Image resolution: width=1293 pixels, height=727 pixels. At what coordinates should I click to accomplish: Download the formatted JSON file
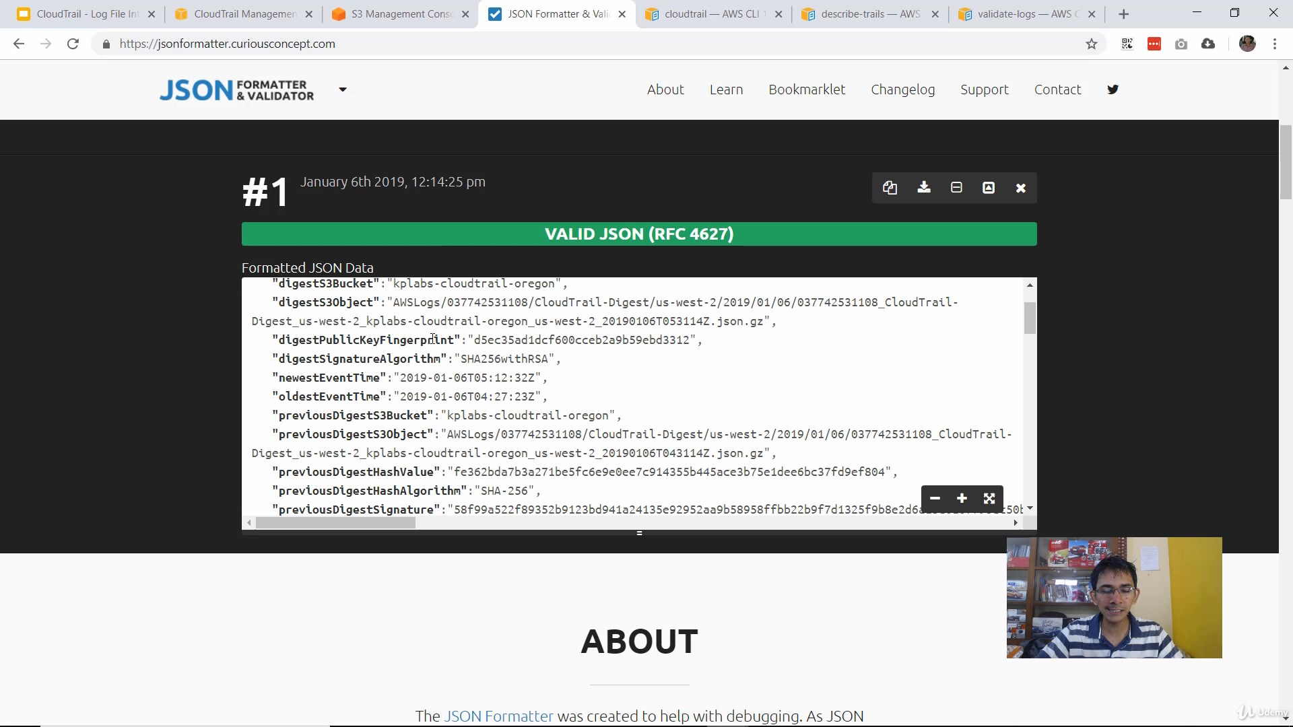(924, 188)
